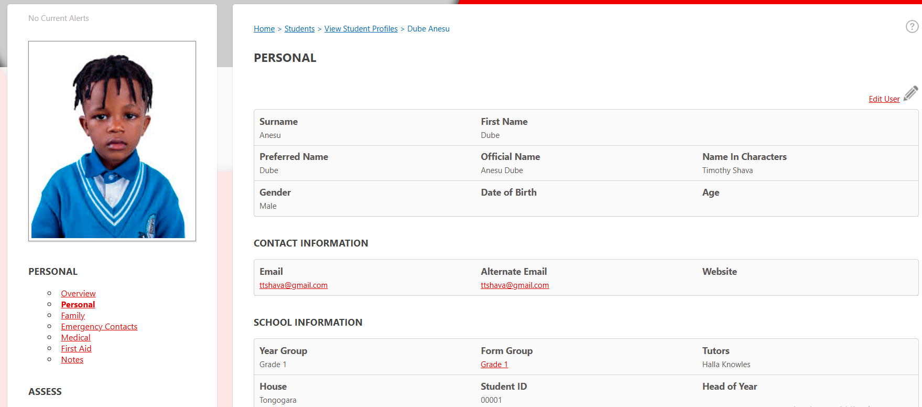Select the first name value Dube
Screen dimensions: 922x407
(490, 135)
